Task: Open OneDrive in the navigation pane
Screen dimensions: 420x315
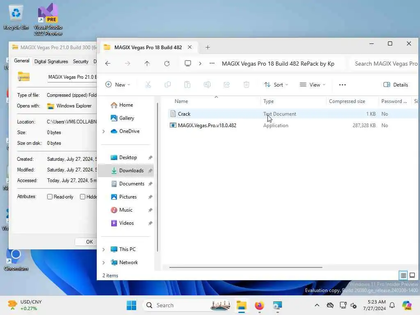Action: click(x=129, y=131)
